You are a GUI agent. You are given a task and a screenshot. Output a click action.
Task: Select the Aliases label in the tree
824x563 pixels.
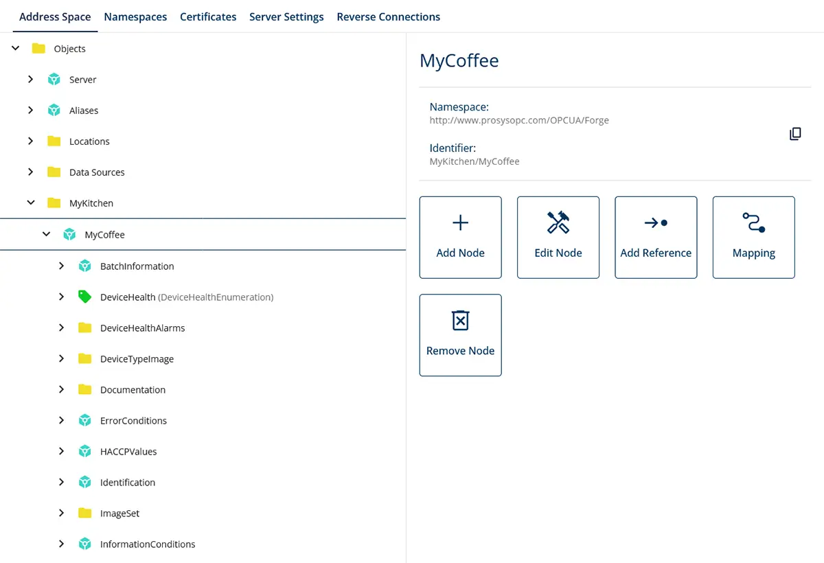click(84, 111)
